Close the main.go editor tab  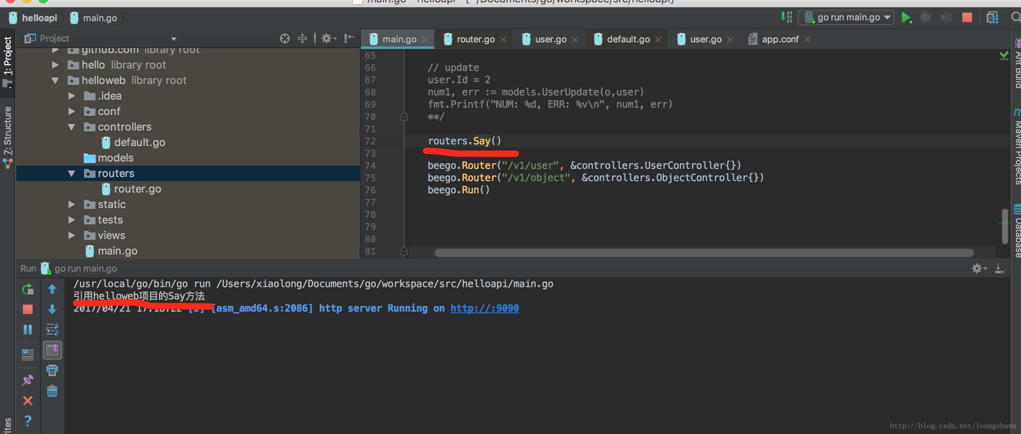click(x=425, y=40)
